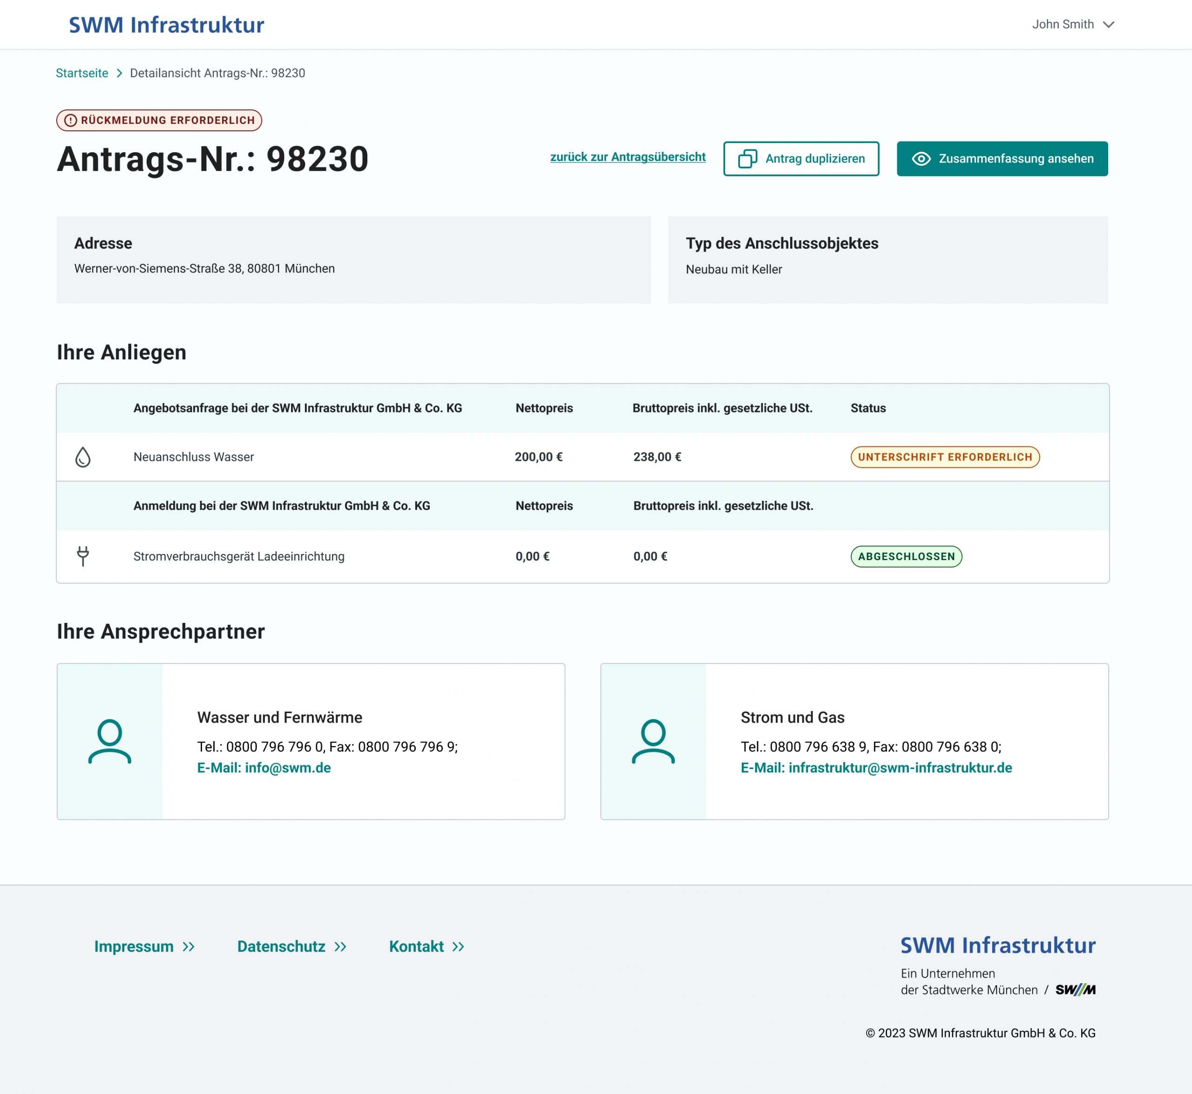Screen dimensions: 1192x1094
Task: Click the SWM Infrastruktur header logo
Action: click(166, 25)
